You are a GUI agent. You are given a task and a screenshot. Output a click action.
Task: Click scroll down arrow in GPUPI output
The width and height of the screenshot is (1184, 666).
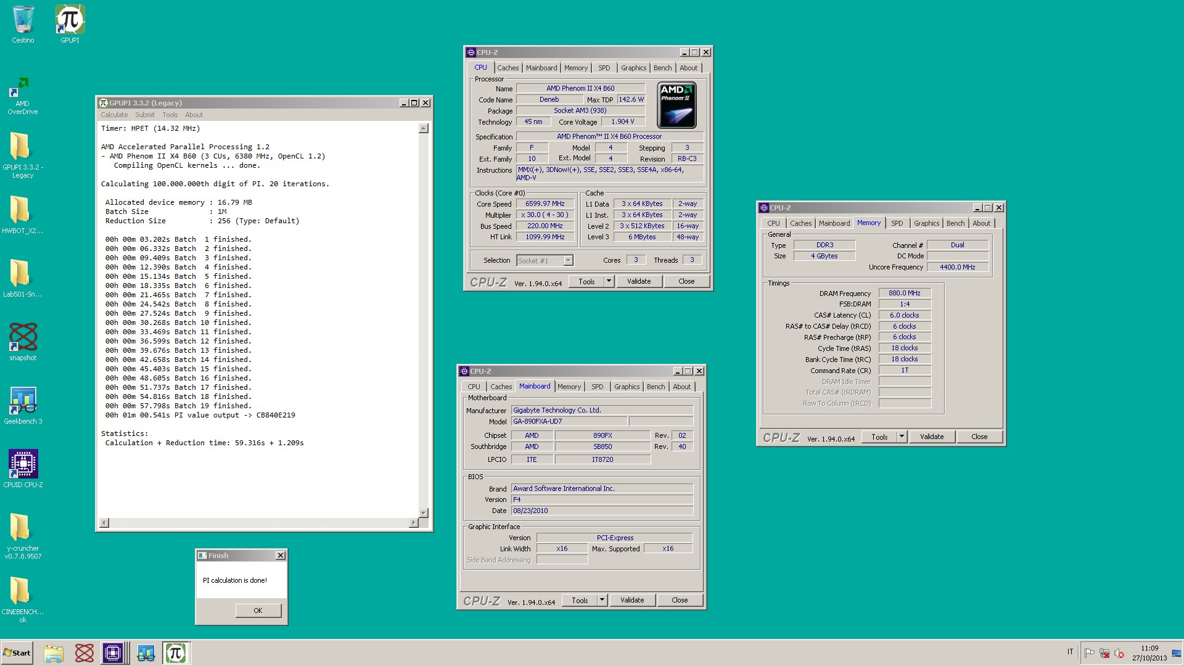(x=423, y=513)
